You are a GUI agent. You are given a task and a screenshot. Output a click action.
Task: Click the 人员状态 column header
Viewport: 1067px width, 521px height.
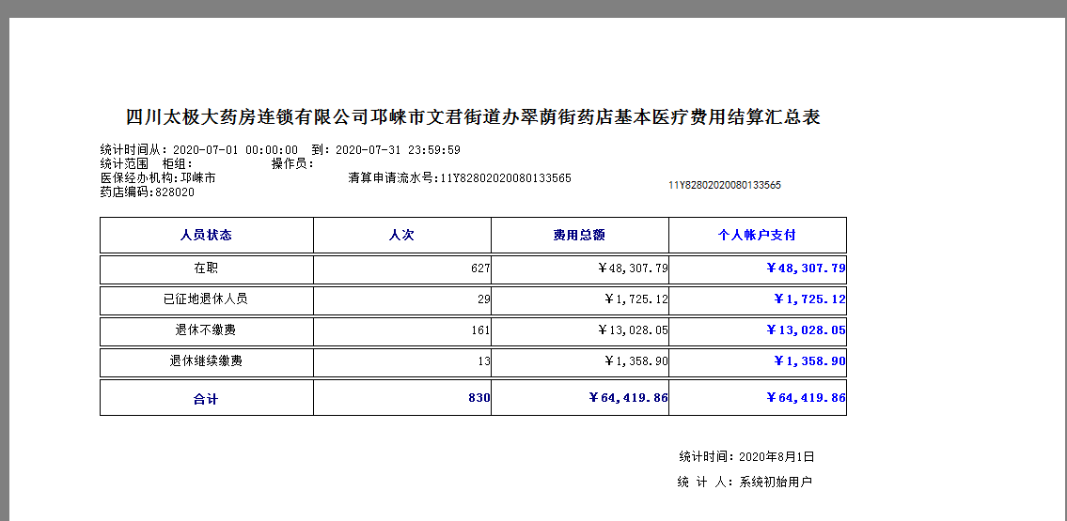coord(206,235)
